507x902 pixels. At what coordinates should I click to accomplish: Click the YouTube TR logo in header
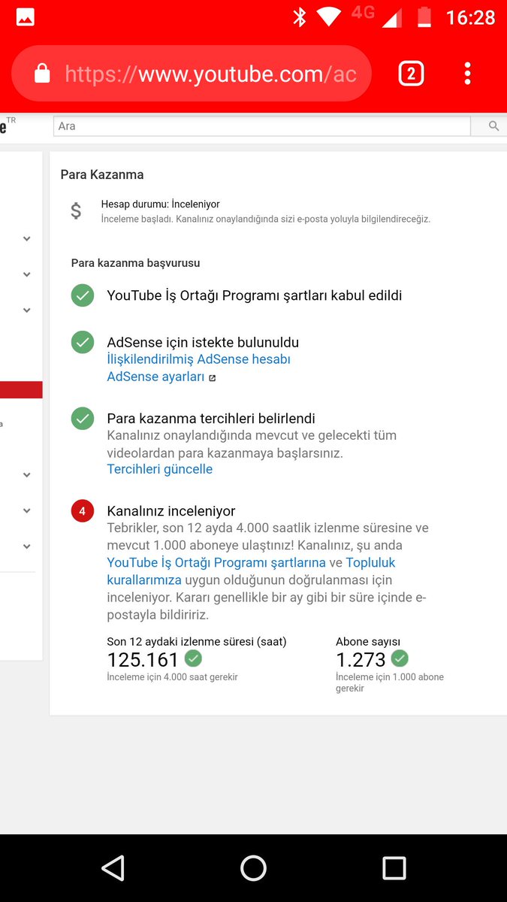click(8, 126)
